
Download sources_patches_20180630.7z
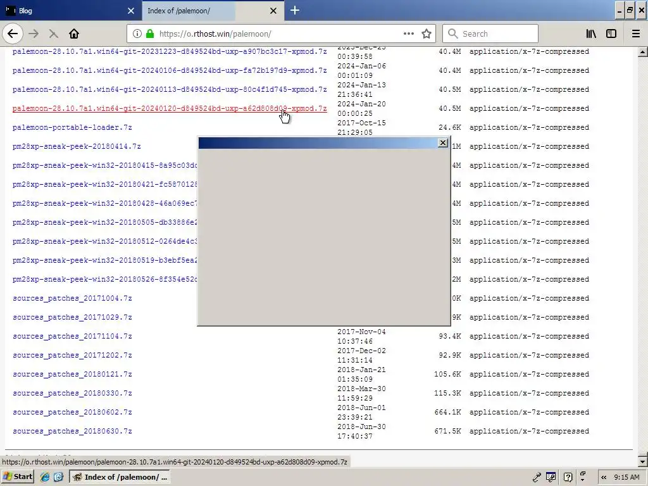pos(72,432)
